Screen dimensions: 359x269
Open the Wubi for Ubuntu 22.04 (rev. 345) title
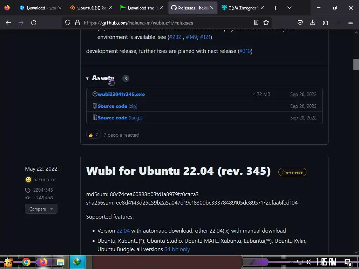click(x=178, y=171)
